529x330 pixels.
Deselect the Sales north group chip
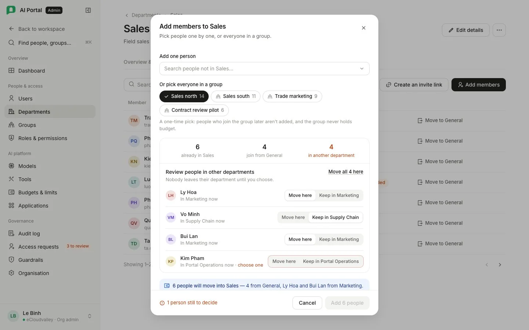click(184, 96)
